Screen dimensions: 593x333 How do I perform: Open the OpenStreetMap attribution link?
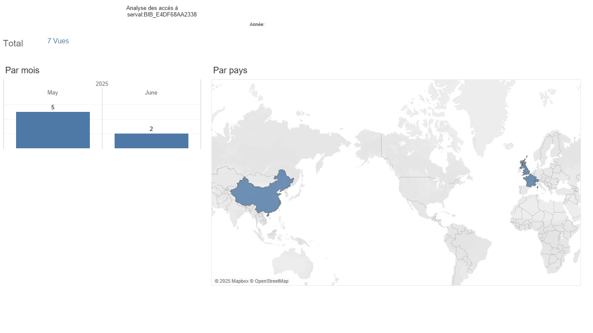[x=269, y=281]
